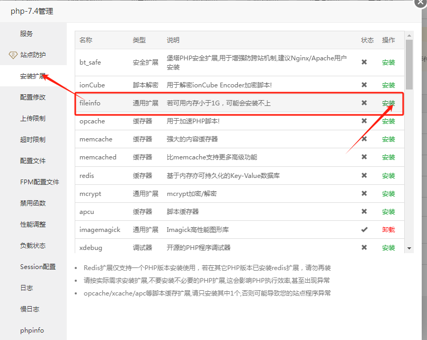The width and height of the screenshot is (427, 340).
Task: Switch to the 配置修改 section
Action: coord(33,97)
